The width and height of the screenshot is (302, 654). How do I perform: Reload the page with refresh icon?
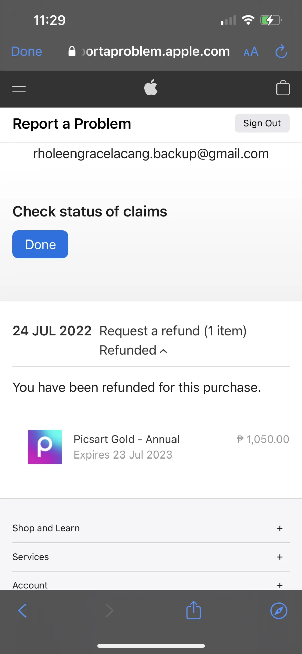click(x=281, y=52)
